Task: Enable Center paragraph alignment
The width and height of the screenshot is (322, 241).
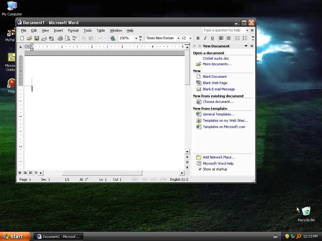Action: (229, 38)
